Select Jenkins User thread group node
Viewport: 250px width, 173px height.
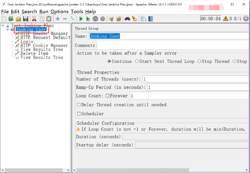31,30
